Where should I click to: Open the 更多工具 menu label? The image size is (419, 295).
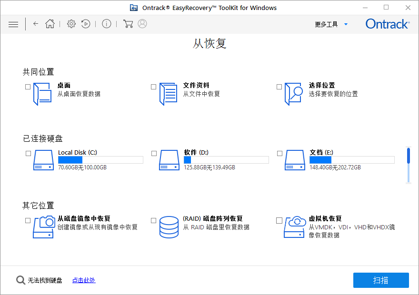(x=326, y=24)
